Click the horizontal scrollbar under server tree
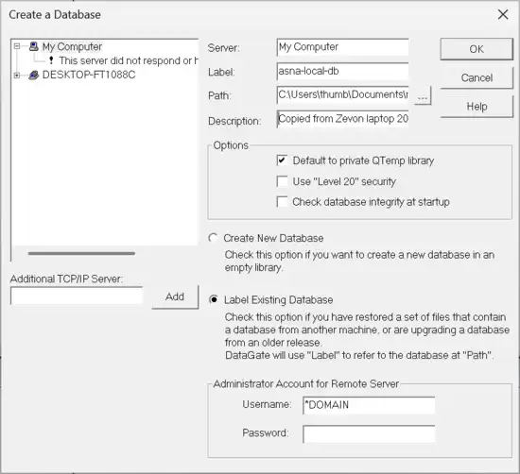 pyautogui.click(x=81, y=254)
